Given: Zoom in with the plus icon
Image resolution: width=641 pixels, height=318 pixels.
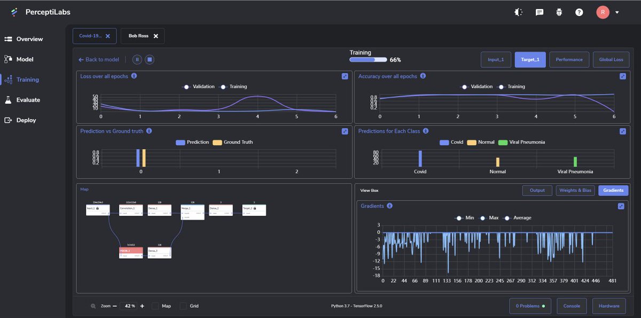Looking at the screenshot, I should coord(142,306).
